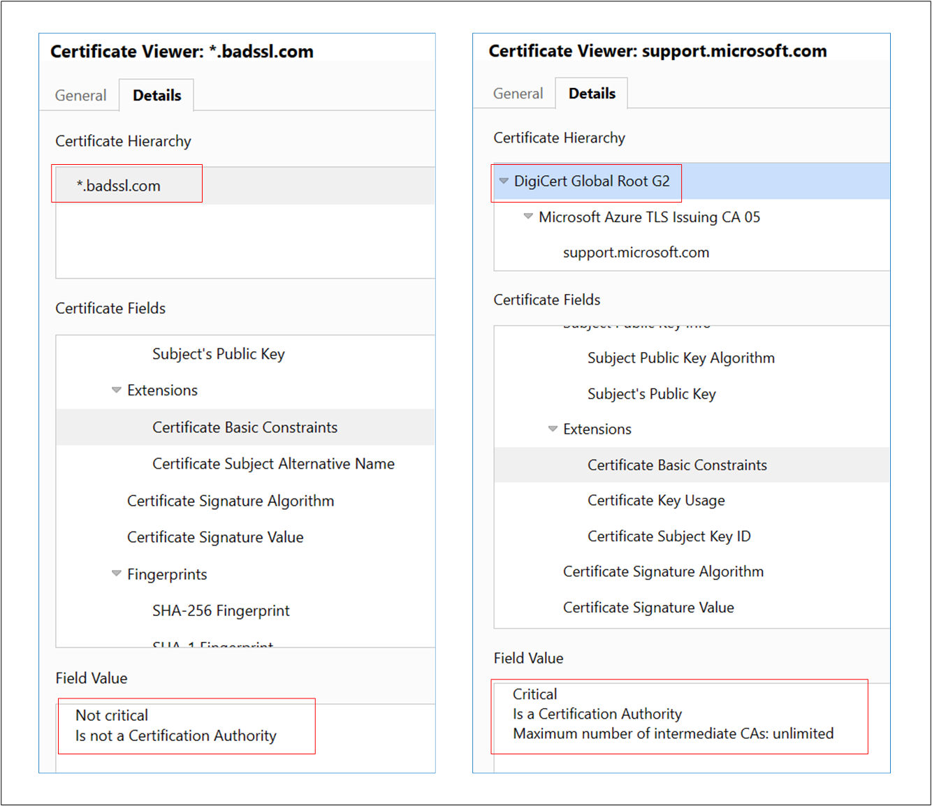Select Certificate Basic Constraints under badssl Extensions

tap(245, 427)
